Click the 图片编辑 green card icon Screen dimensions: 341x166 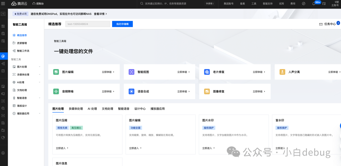pyautogui.click(x=56, y=72)
